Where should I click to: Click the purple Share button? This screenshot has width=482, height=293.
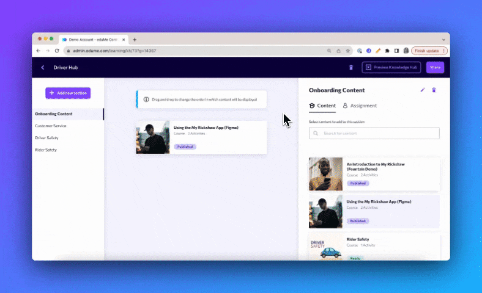[x=435, y=68]
